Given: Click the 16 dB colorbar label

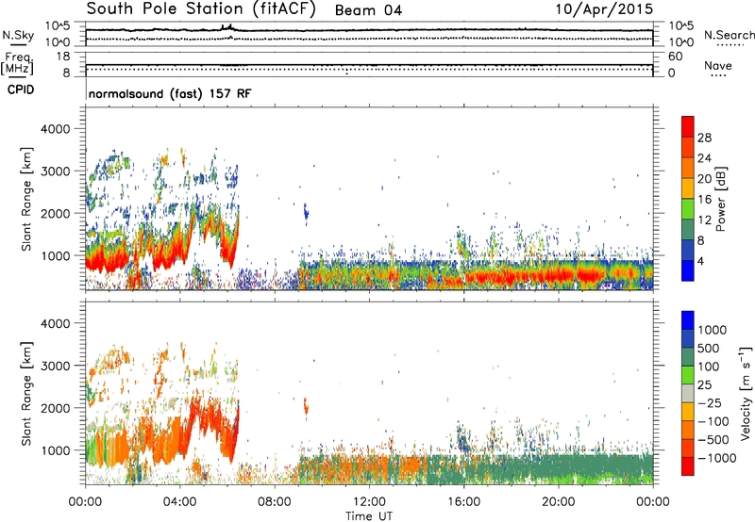Looking at the screenshot, I should pos(704,200).
